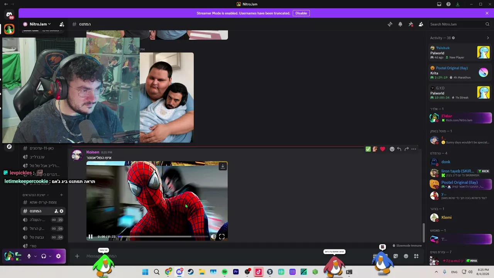Open Steam from the taskbar

coord(191,272)
